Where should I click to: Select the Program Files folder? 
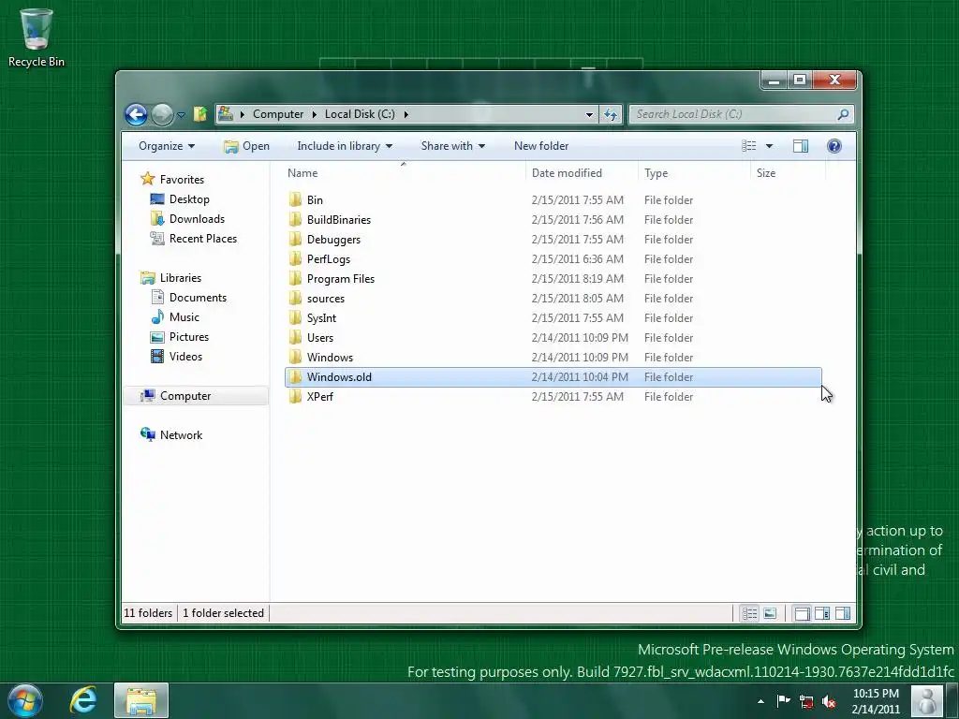point(340,279)
